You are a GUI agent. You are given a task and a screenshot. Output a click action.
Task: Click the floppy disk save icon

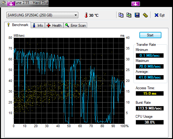137,15
